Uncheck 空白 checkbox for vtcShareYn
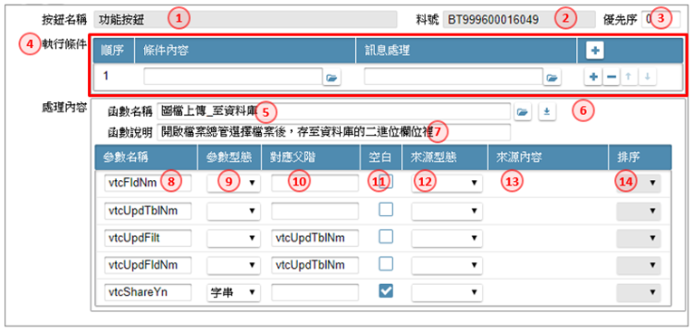Viewport: 693px width, 332px height. [386, 290]
